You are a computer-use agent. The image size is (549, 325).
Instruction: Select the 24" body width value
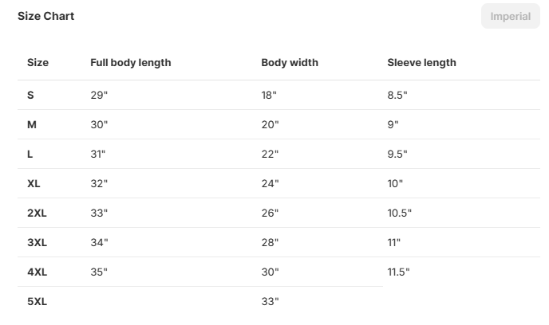click(270, 183)
